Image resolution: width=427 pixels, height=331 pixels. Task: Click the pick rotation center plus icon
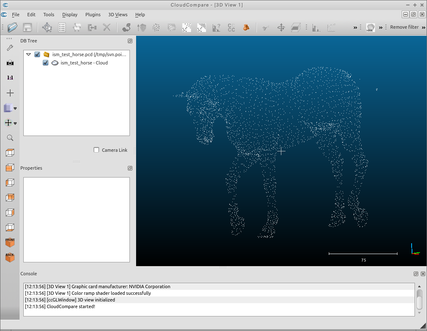(10, 93)
